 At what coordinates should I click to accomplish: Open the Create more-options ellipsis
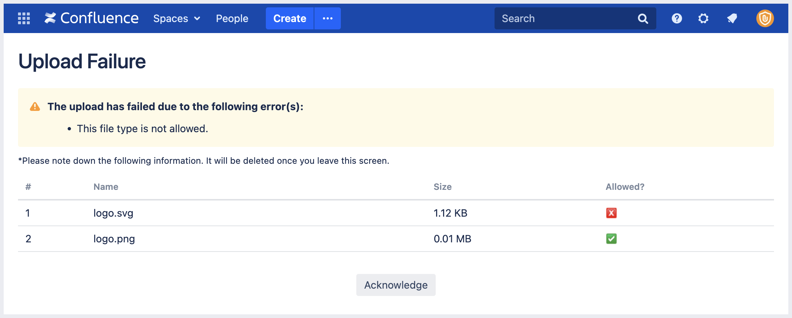click(x=327, y=18)
